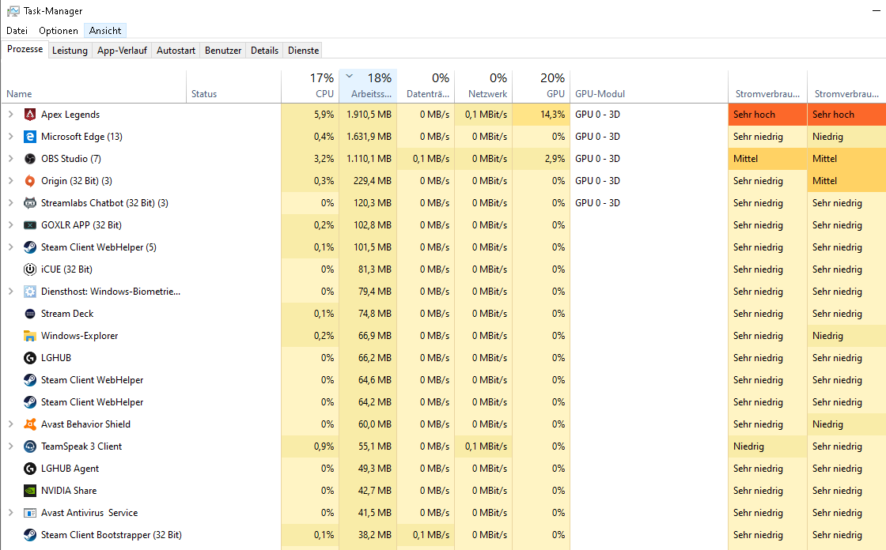Sort by Arbeitsspeicher column header
This screenshot has width=886, height=550.
click(x=368, y=86)
